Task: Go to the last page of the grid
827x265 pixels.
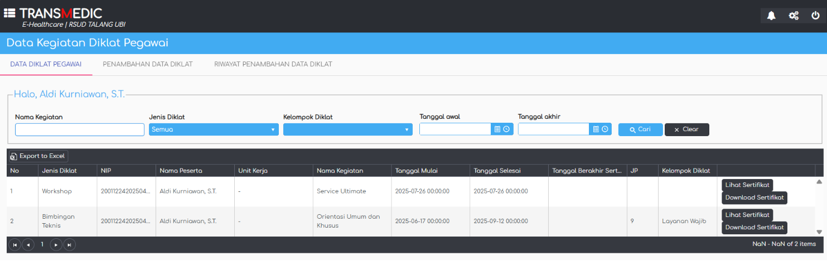Action: [69, 244]
